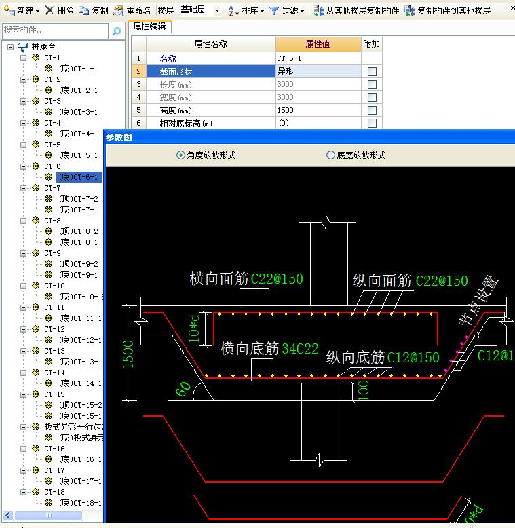Screen dimensions: 515x528
Task: Click the Rename (重命名) icon
Action: (x=119, y=11)
